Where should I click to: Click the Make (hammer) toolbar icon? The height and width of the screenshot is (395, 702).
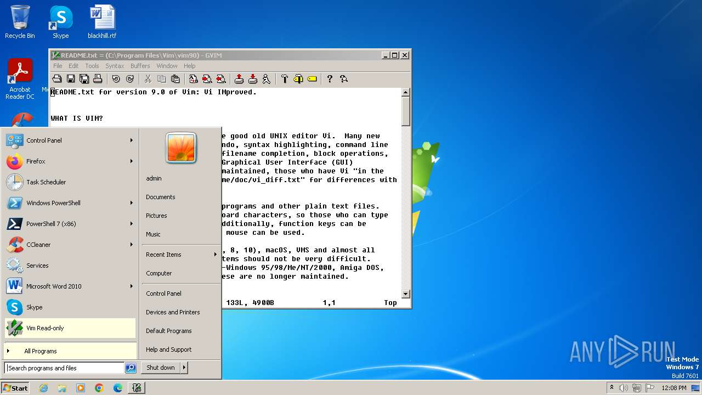[x=285, y=79]
